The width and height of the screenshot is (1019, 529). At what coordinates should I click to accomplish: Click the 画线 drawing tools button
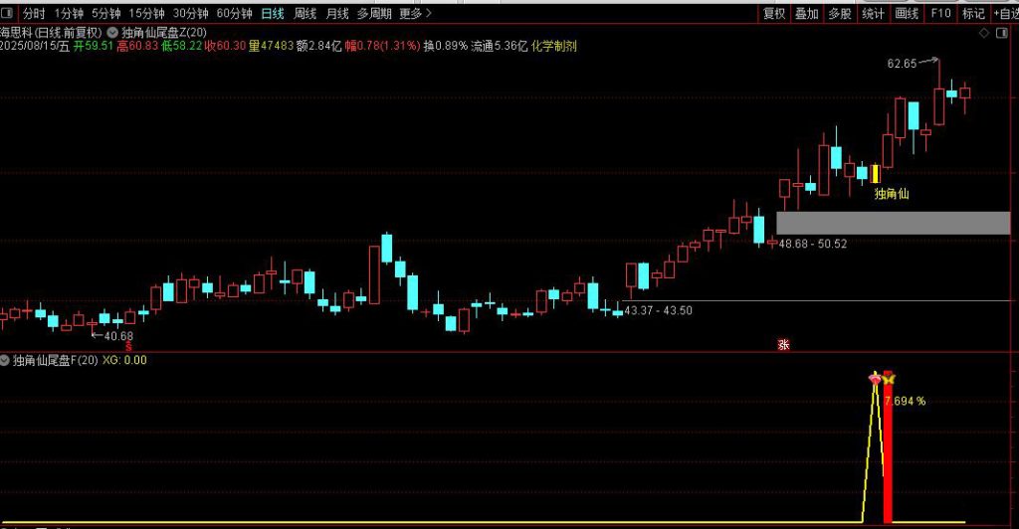(x=907, y=14)
